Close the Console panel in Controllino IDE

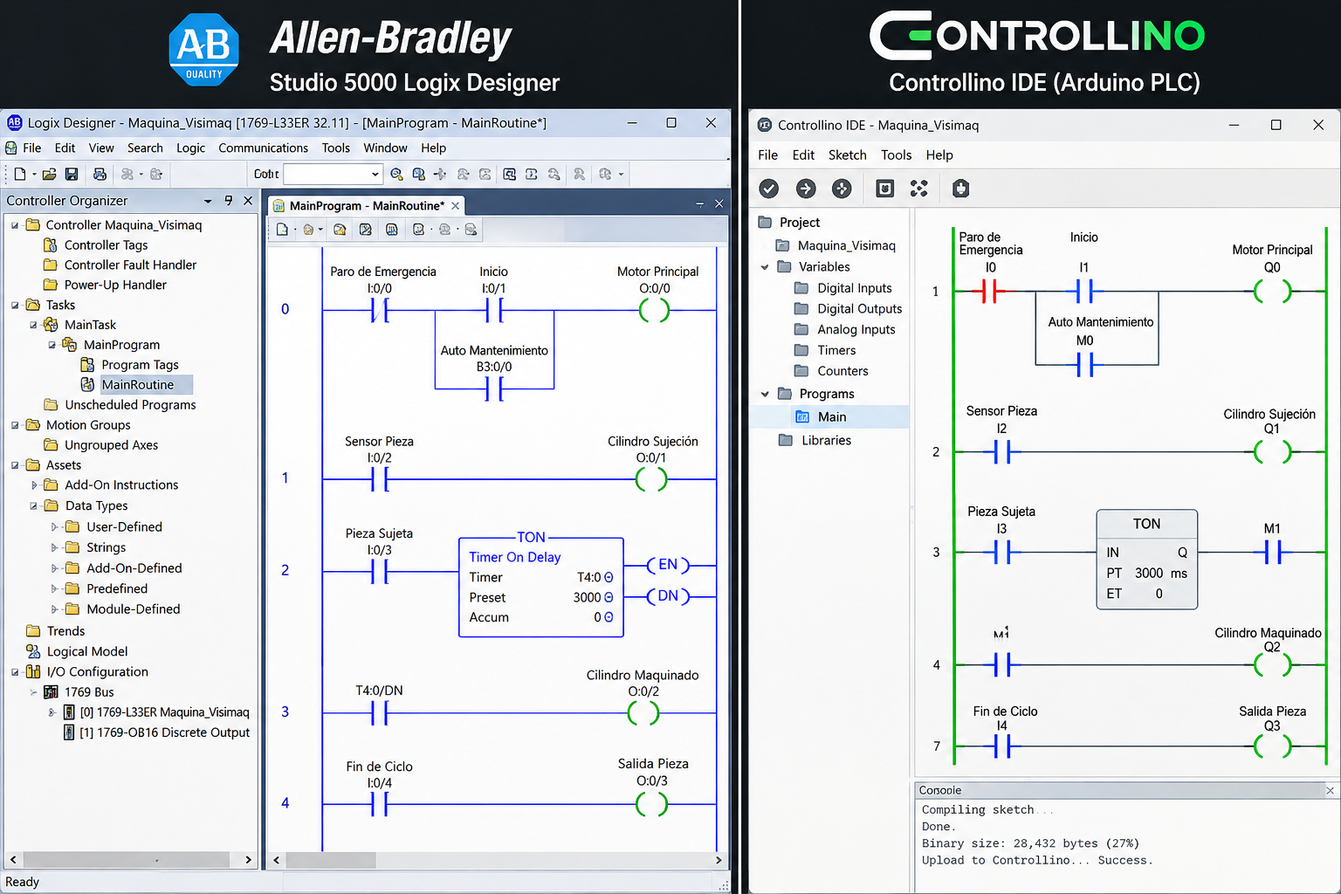(x=1330, y=790)
